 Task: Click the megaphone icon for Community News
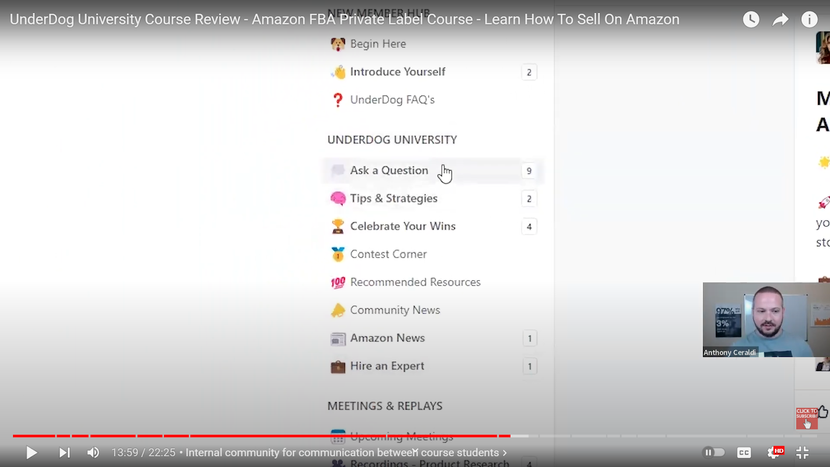point(338,310)
